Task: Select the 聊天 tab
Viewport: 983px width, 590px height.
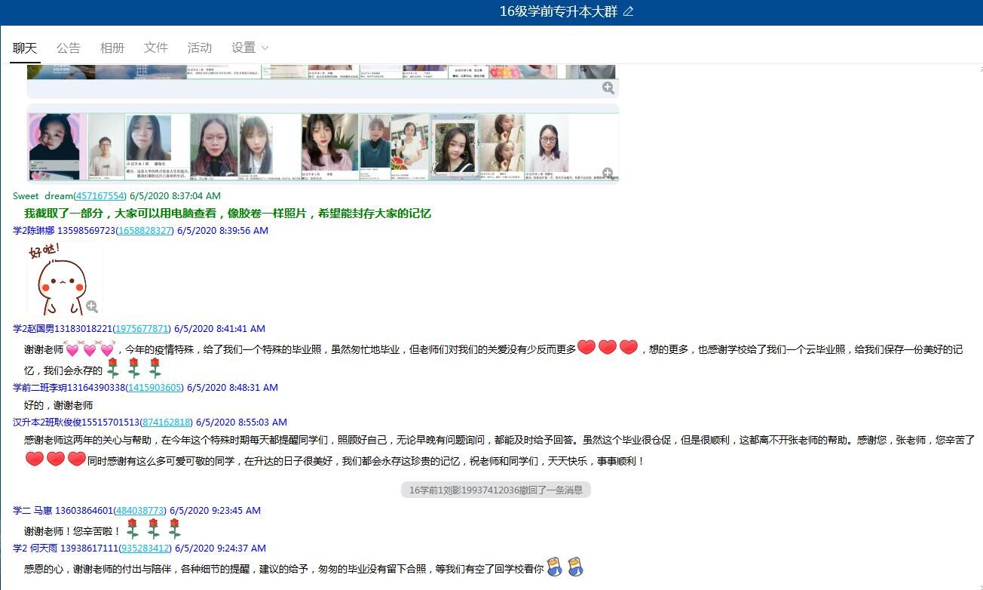Action: (25, 48)
